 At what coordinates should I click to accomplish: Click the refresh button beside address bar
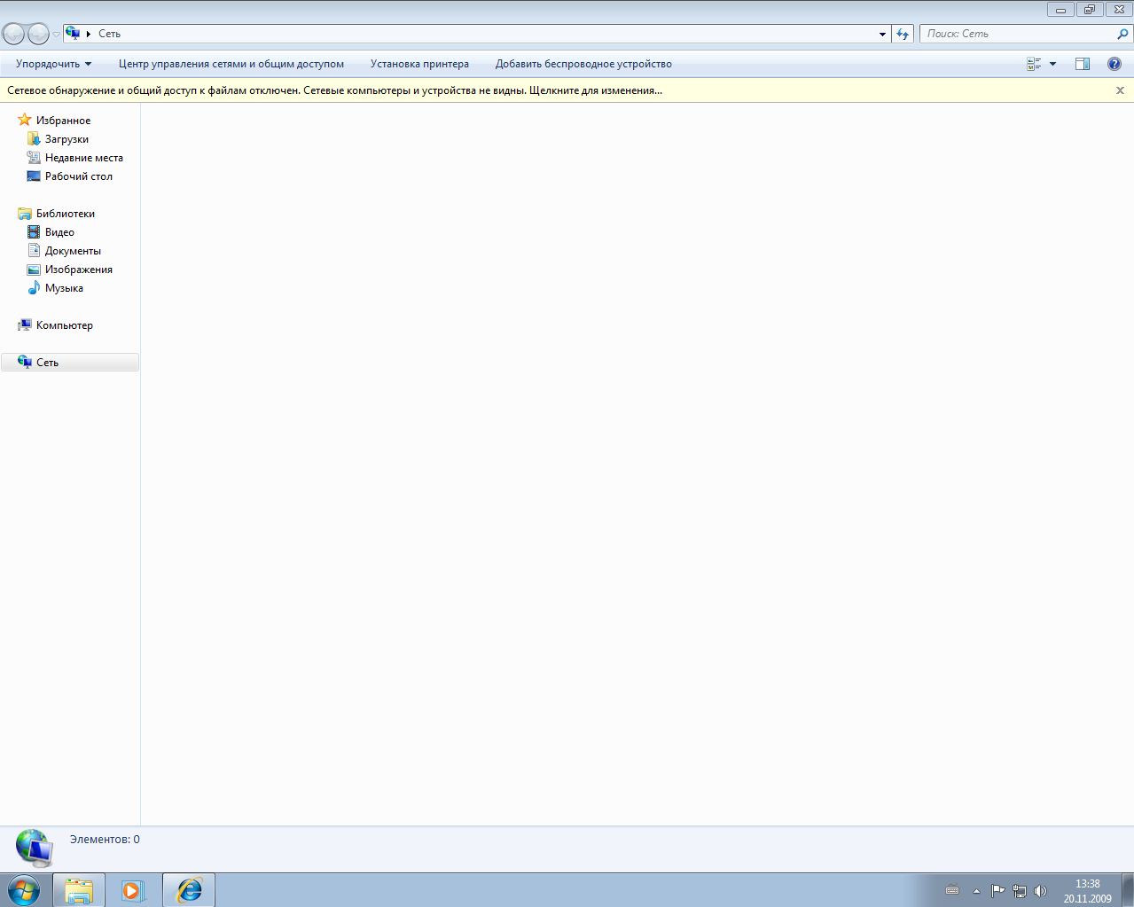(903, 34)
